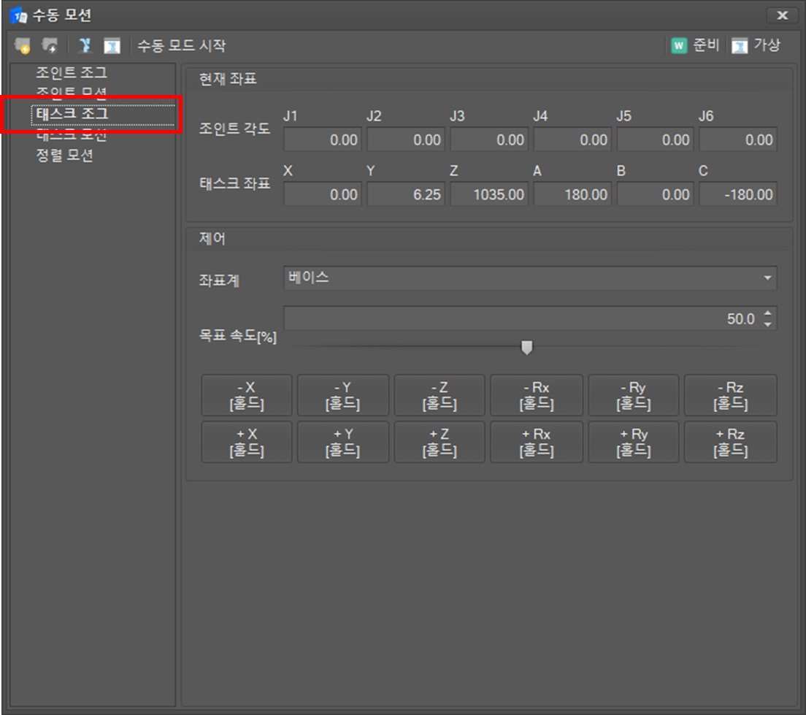Start manual mode via 수동 모드 시작

pyautogui.click(x=181, y=46)
